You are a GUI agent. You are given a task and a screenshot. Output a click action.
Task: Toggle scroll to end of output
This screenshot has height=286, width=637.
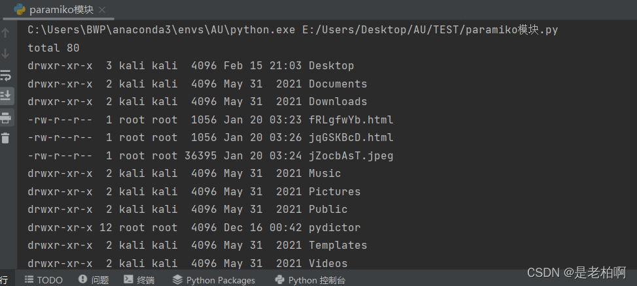click(x=6, y=96)
